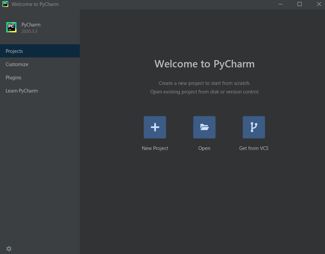The image size is (325, 254).
Task: Click the Welcome to PyCharm heading
Action: click(x=205, y=64)
